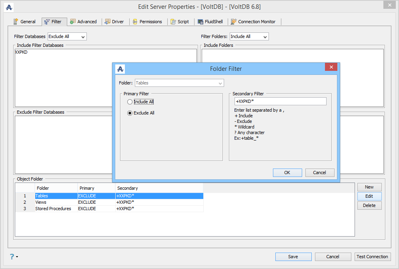
Task: Switch to the Driver tab
Action: 114,22
